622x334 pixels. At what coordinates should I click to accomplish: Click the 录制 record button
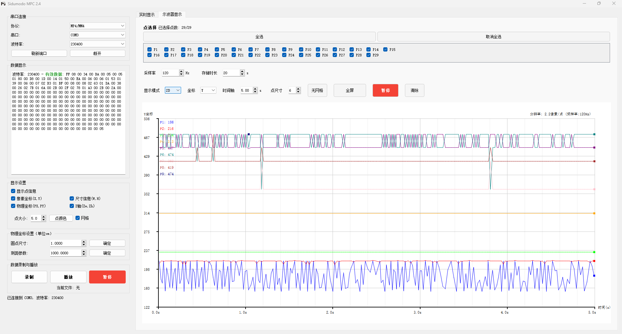pos(29,277)
